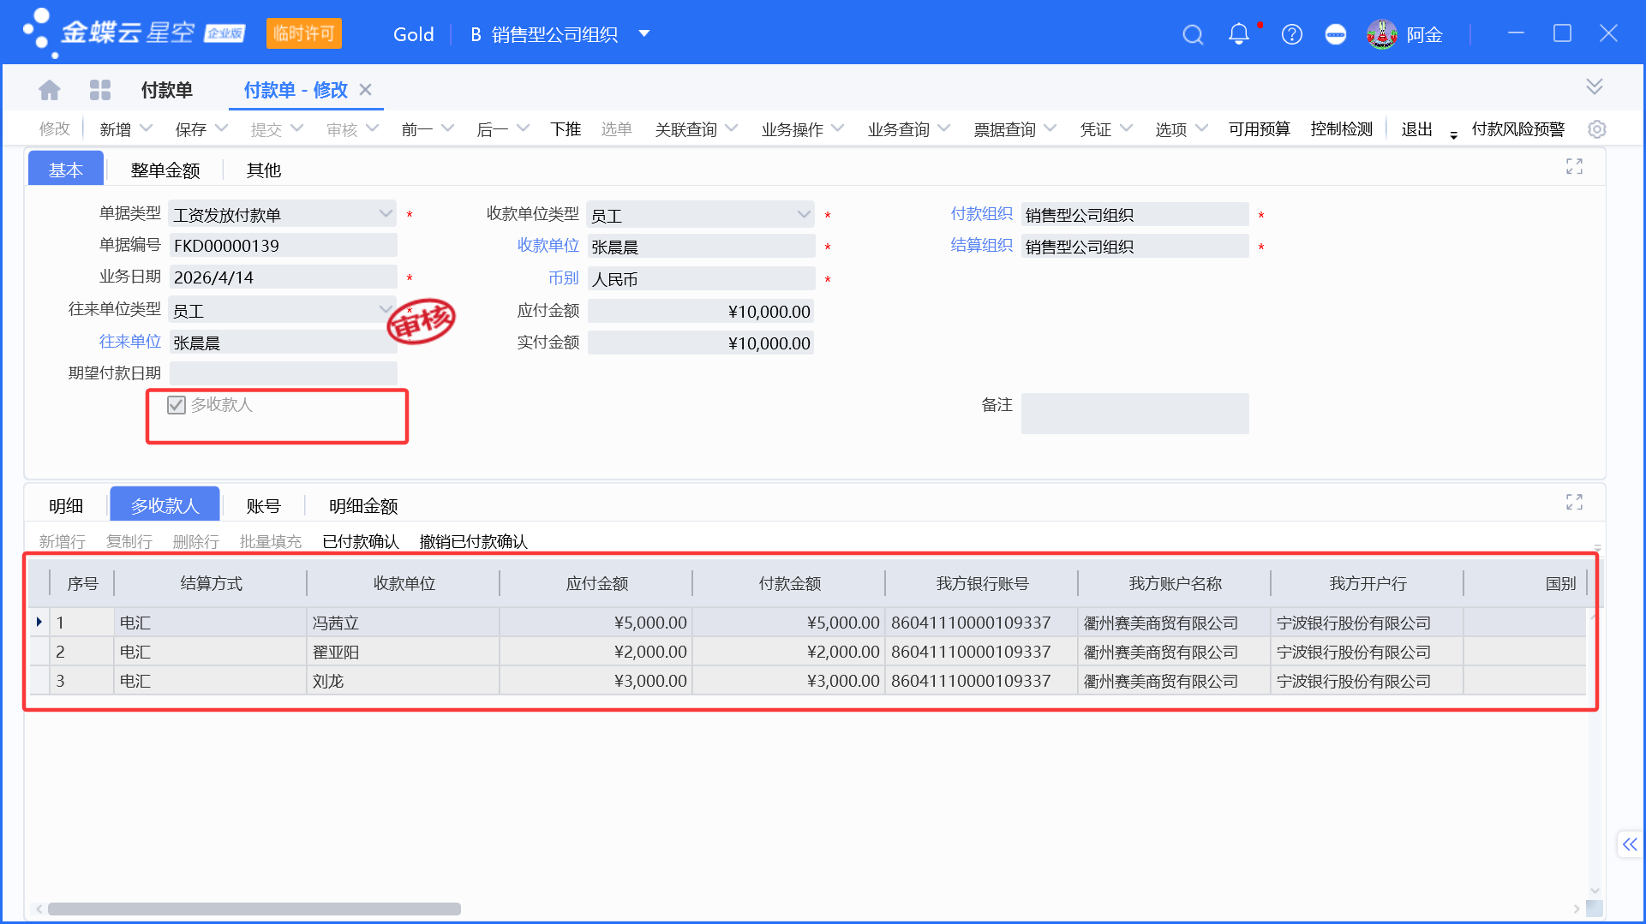Open 币别 label link
1646x924 pixels.
coord(564,278)
